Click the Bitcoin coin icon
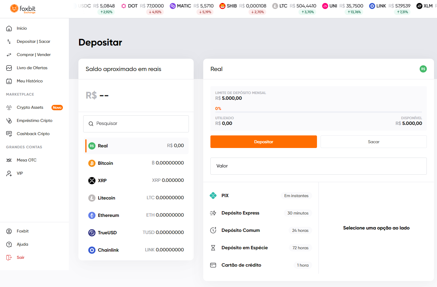This screenshot has height=287, width=437. tap(92, 163)
